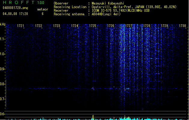
Task: Click the 1.1 kHz axis label
Action: 2,39
